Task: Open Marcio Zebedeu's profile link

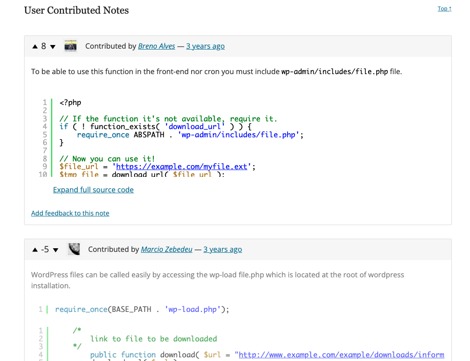Action: pyautogui.click(x=167, y=249)
